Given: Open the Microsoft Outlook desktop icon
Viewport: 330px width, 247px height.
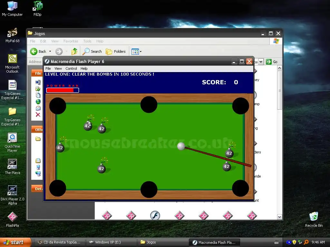Looking at the screenshot, I should click(x=13, y=63).
